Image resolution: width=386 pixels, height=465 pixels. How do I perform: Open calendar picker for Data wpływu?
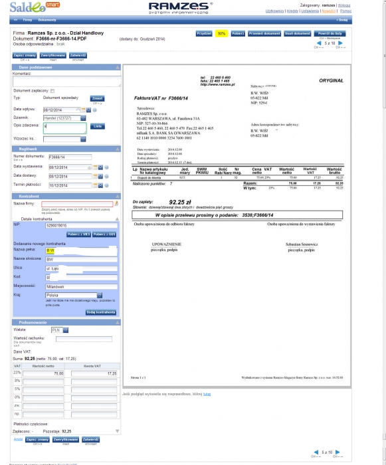tap(84, 110)
